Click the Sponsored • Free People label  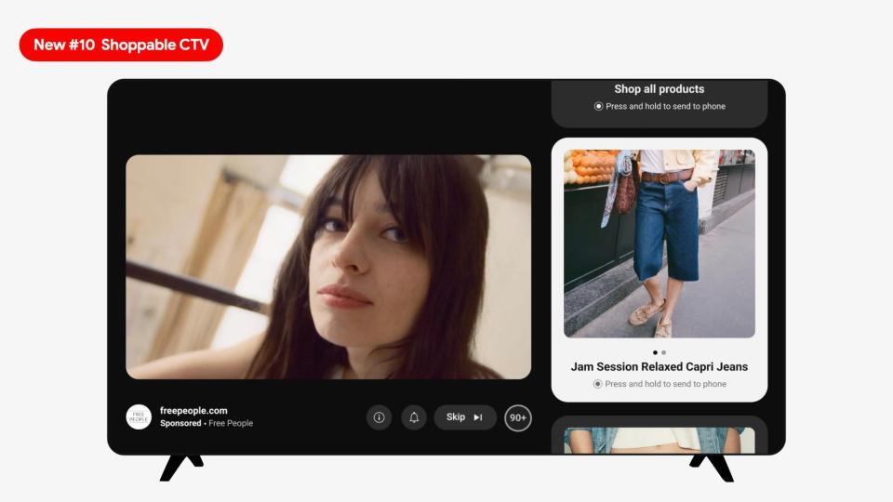[x=207, y=424]
